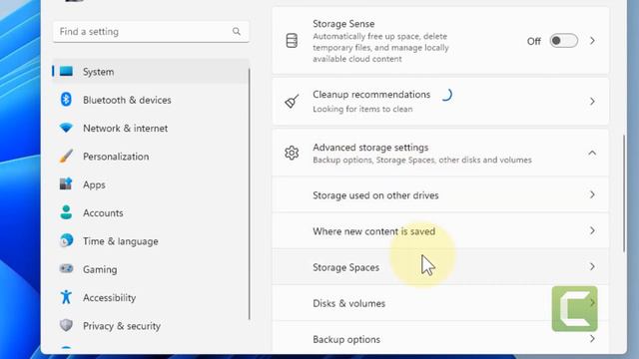The height and width of the screenshot is (359, 639).
Task: Go to Gaming settings
Action: (x=151, y=269)
